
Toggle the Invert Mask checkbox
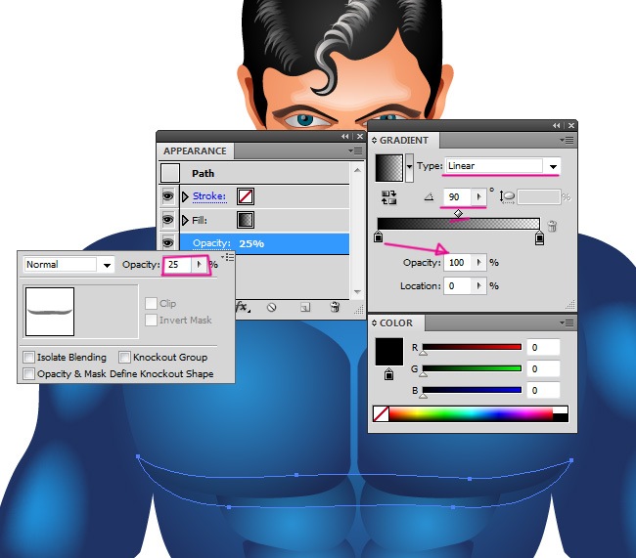pos(151,320)
